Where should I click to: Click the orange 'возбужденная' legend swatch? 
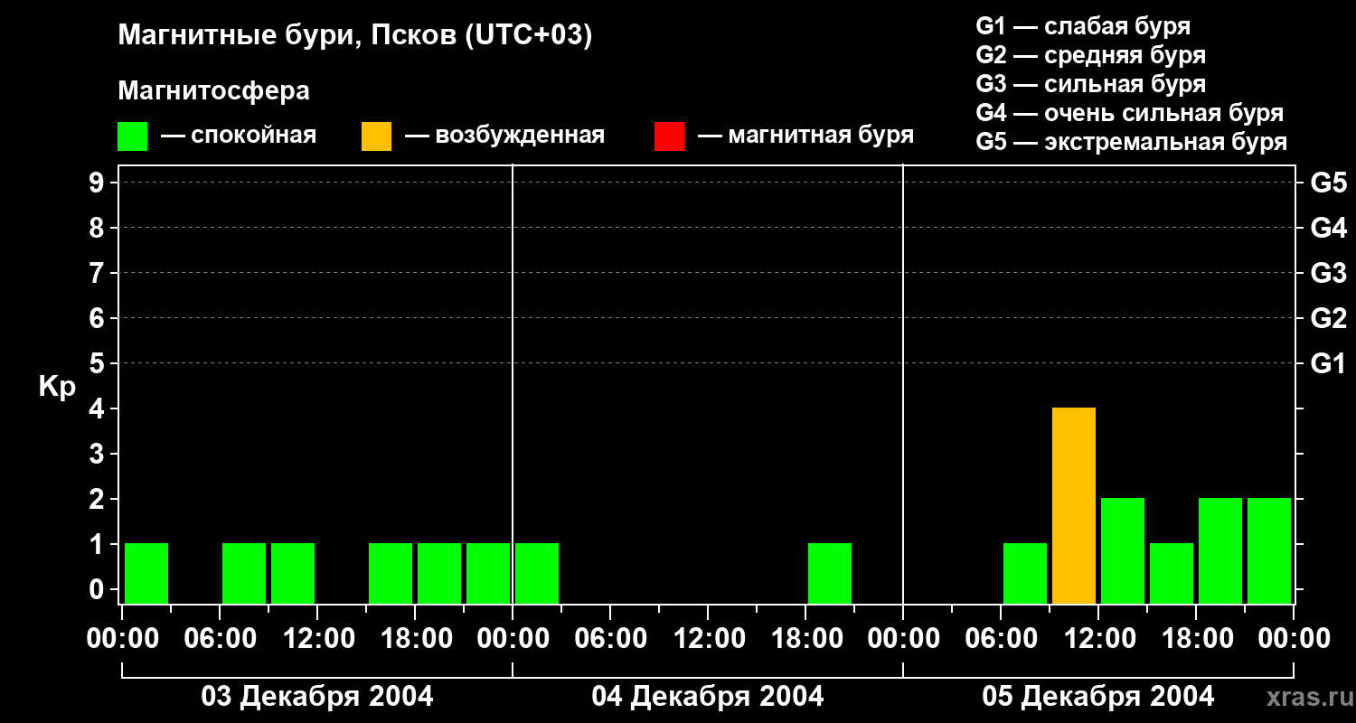coord(376,136)
